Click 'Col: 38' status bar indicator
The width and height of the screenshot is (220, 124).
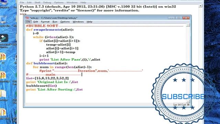click(186, 105)
